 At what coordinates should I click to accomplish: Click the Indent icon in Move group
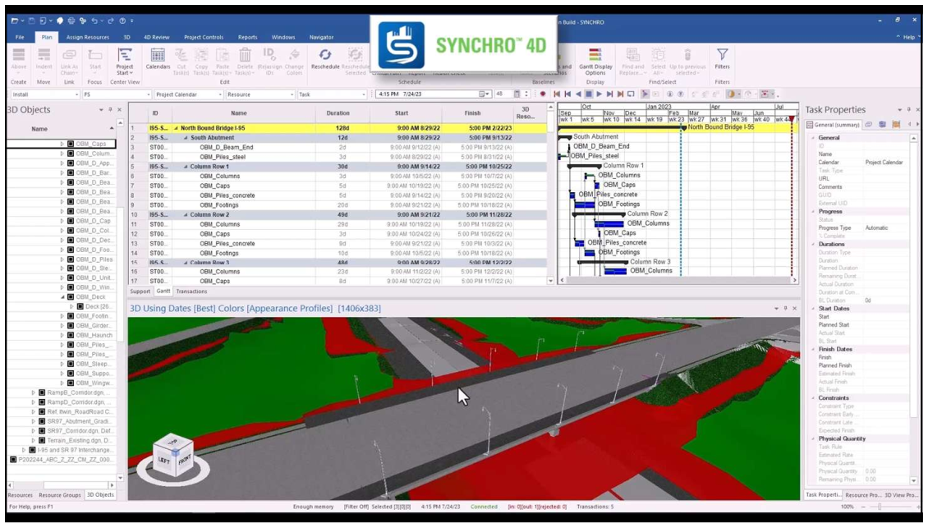tap(44, 55)
